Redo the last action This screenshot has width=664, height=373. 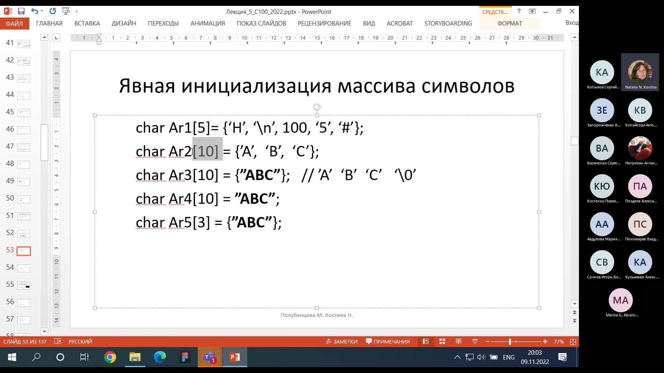point(53,11)
